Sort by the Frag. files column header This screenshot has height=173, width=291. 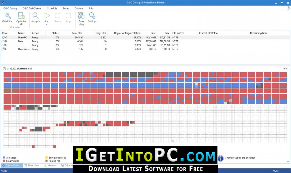96,33
